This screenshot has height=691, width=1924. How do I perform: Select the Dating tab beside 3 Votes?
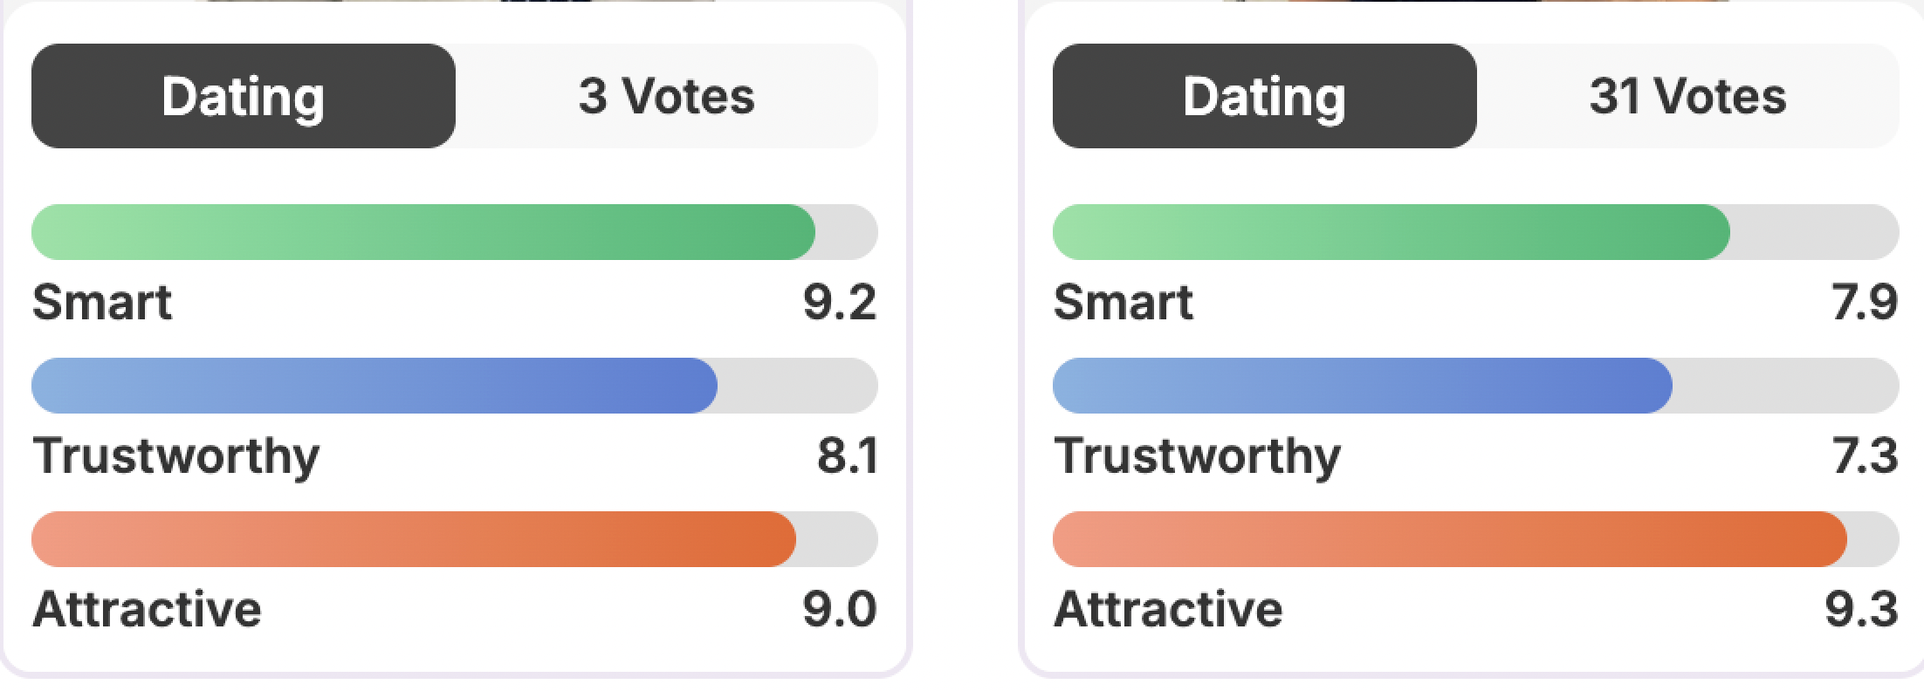[243, 96]
